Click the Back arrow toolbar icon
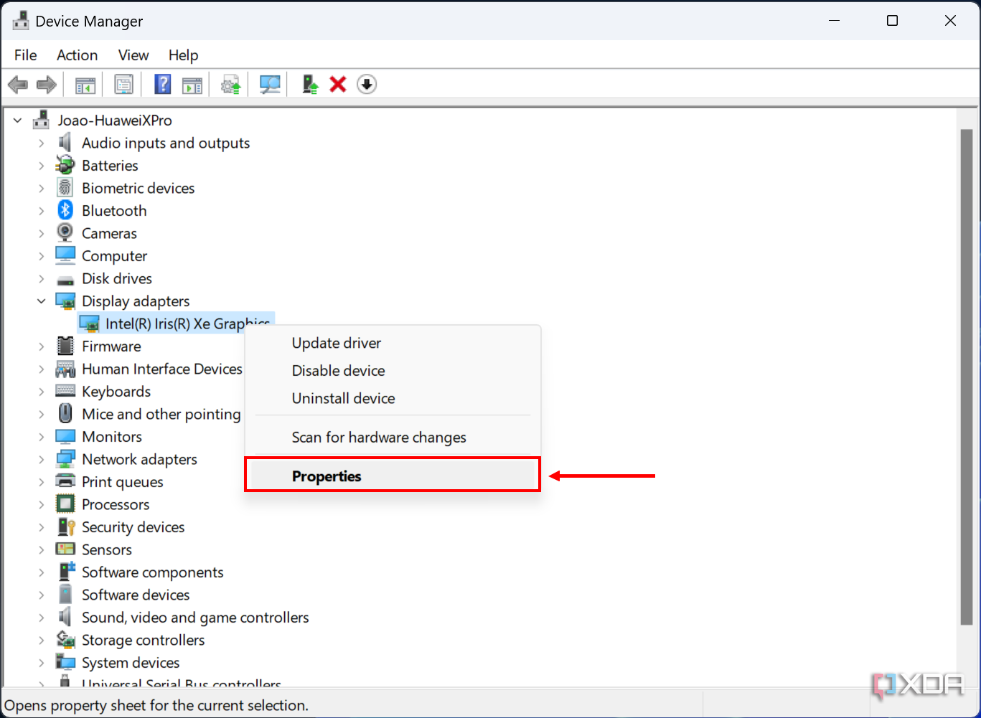The width and height of the screenshot is (981, 718). click(x=18, y=85)
